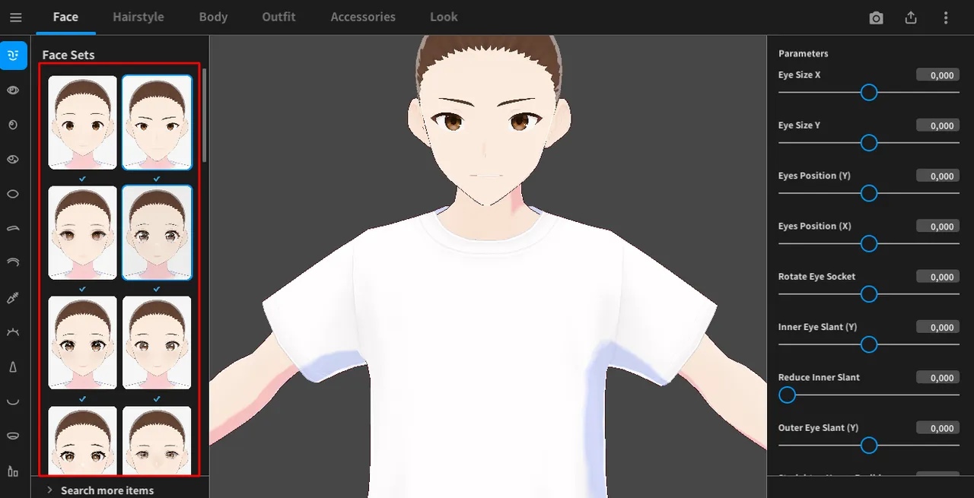Select the Eyebrows single-arc sidebar icon
Screen dimensions: 974x498
click(13, 228)
